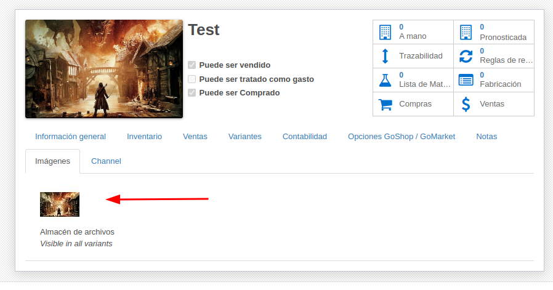Toggle the Puede ser Comprado checkbox
Image resolution: width=553 pixels, height=290 pixels.
192,93
